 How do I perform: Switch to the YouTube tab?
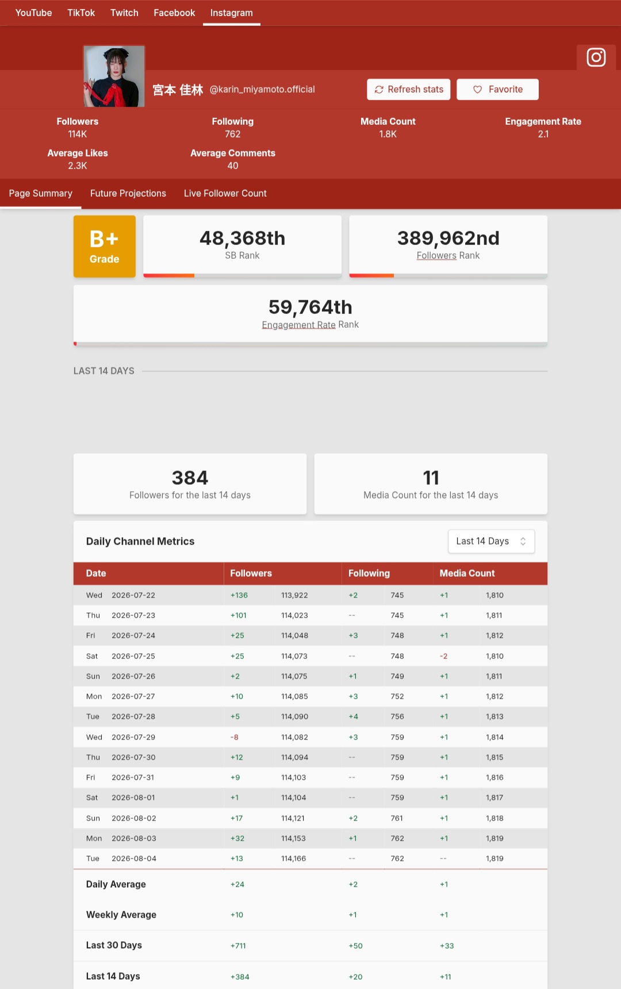33,13
